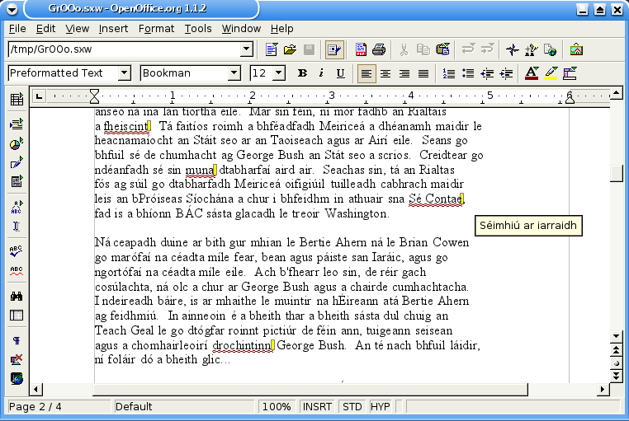Click the Cut scissors icon
Image resolution: width=629 pixels, height=421 pixels.
pyautogui.click(x=404, y=49)
